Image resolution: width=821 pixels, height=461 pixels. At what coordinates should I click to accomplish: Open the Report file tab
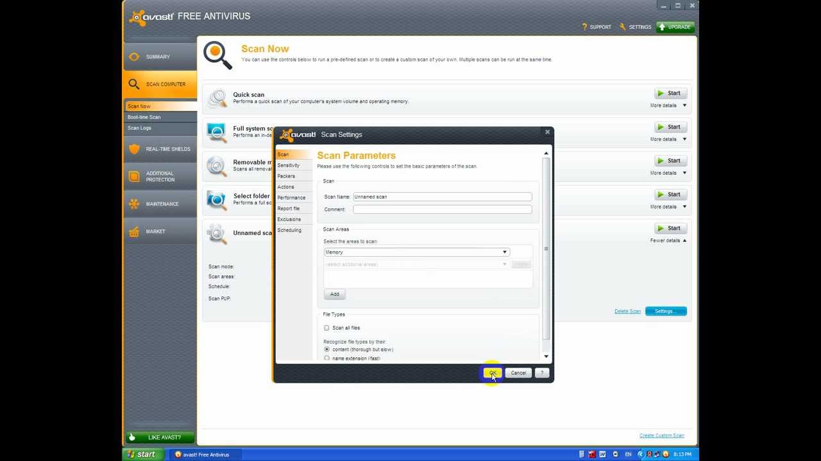tap(294, 209)
